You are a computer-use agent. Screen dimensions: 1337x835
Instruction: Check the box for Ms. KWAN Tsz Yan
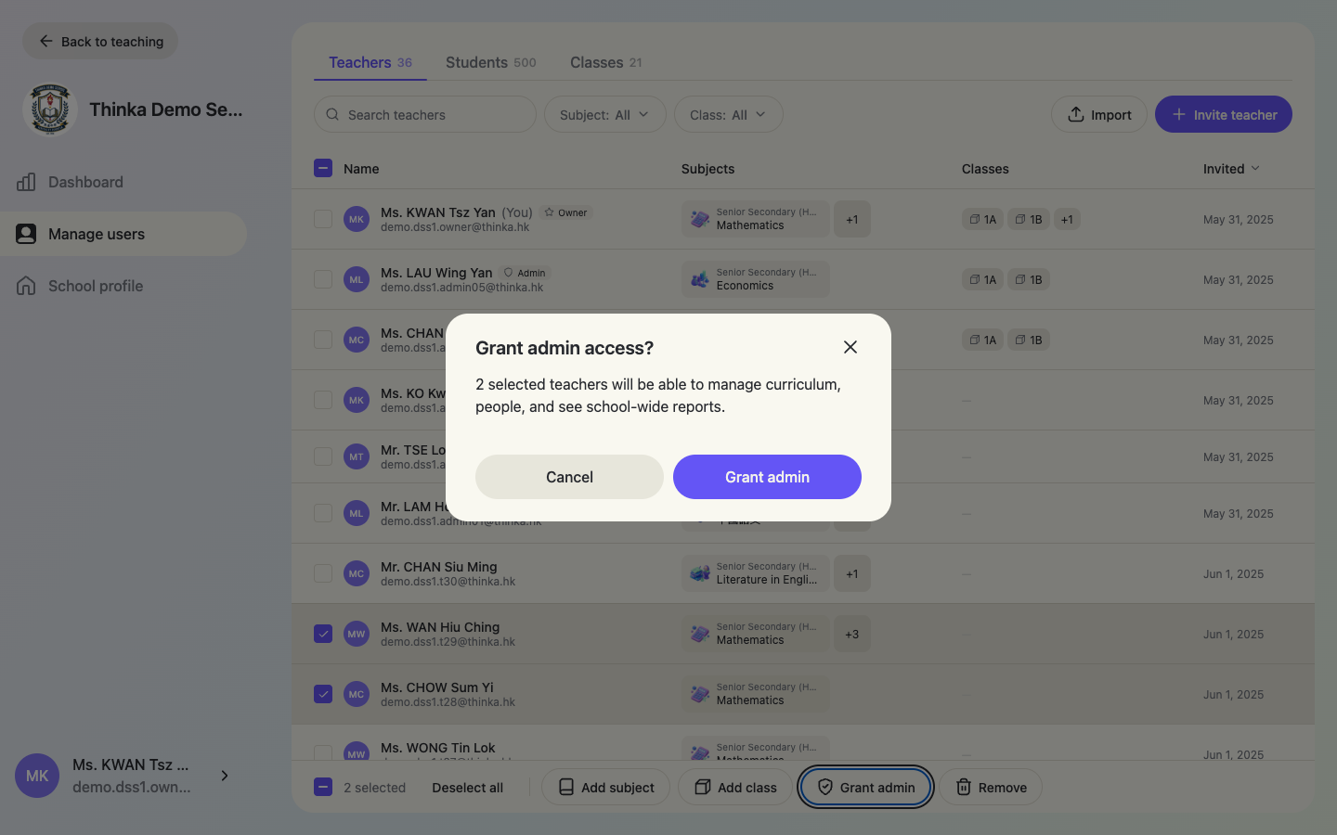pos(323,219)
